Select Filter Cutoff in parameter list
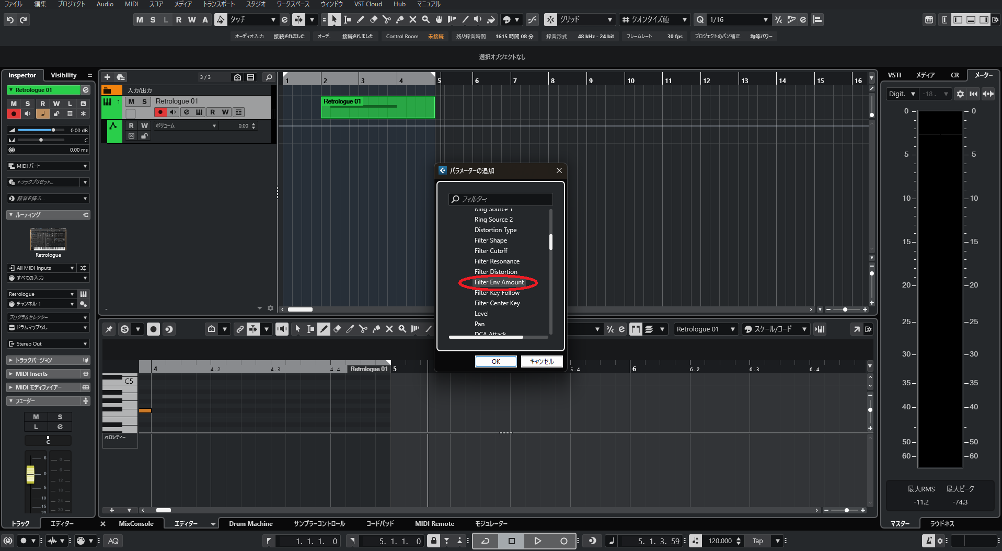 [491, 251]
